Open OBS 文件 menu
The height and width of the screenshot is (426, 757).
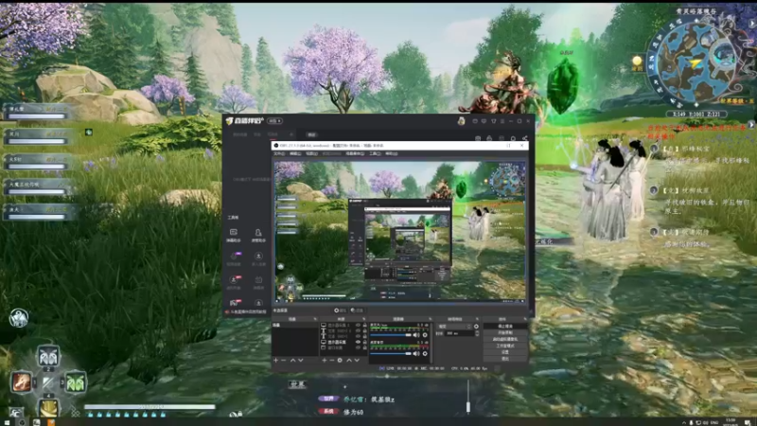click(x=279, y=153)
